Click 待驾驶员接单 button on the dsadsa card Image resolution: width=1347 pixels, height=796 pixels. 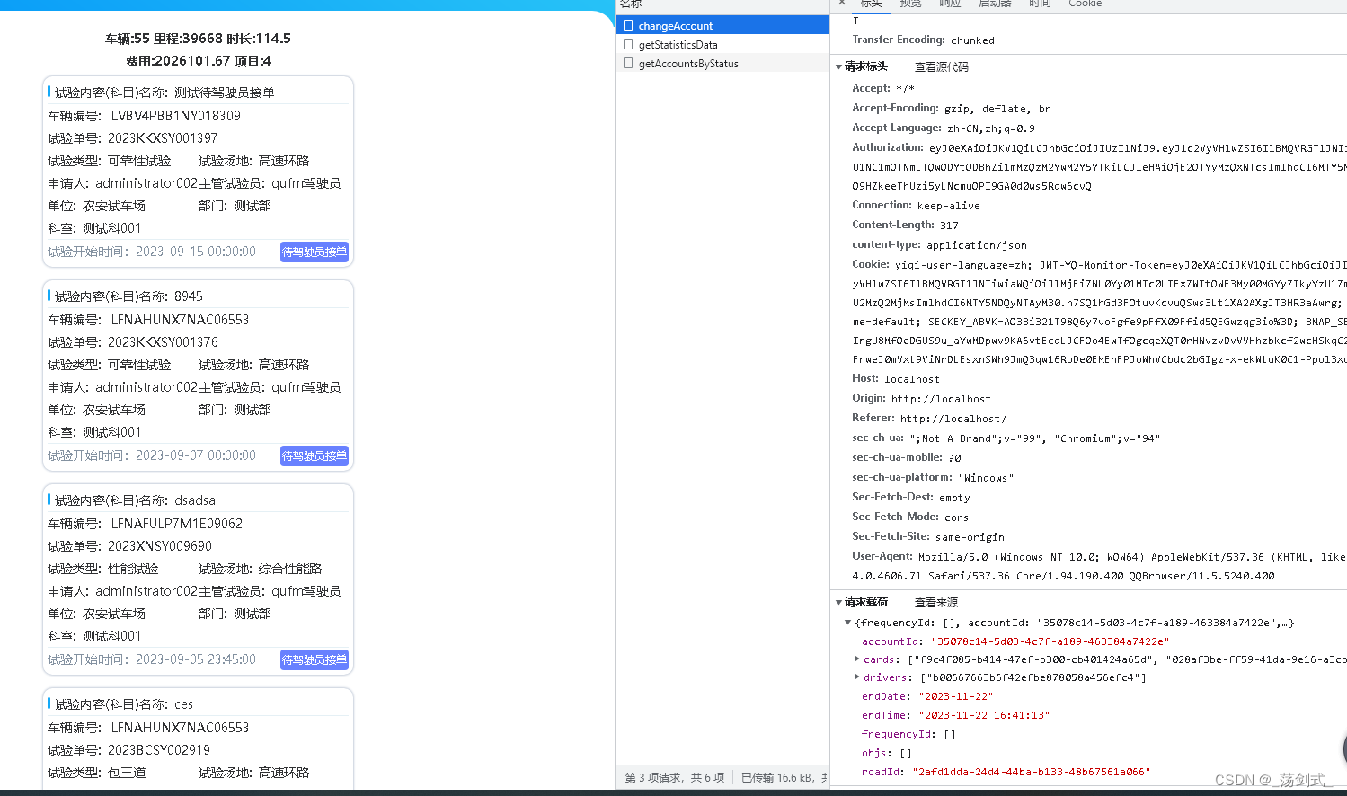point(315,660)
